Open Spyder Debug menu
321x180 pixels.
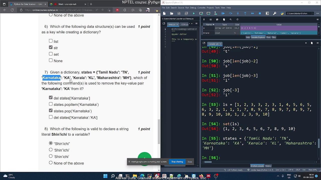[193, 8]
